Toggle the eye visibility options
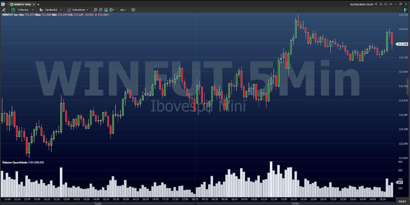 point(123,10)
